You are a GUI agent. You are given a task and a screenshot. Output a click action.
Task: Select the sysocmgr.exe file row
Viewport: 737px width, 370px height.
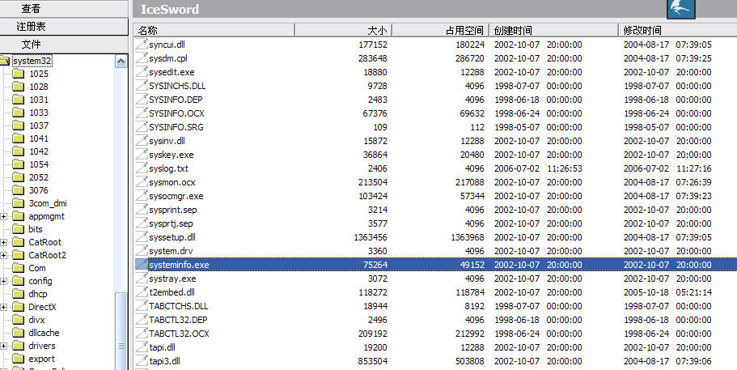click(435, 196)
